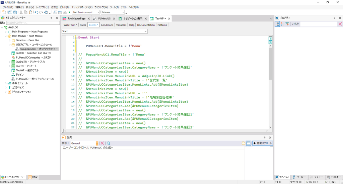The height and width of the screenshot is (184, 343).
Task: Click the Cut scissors icon
Action: pos(21,12)
